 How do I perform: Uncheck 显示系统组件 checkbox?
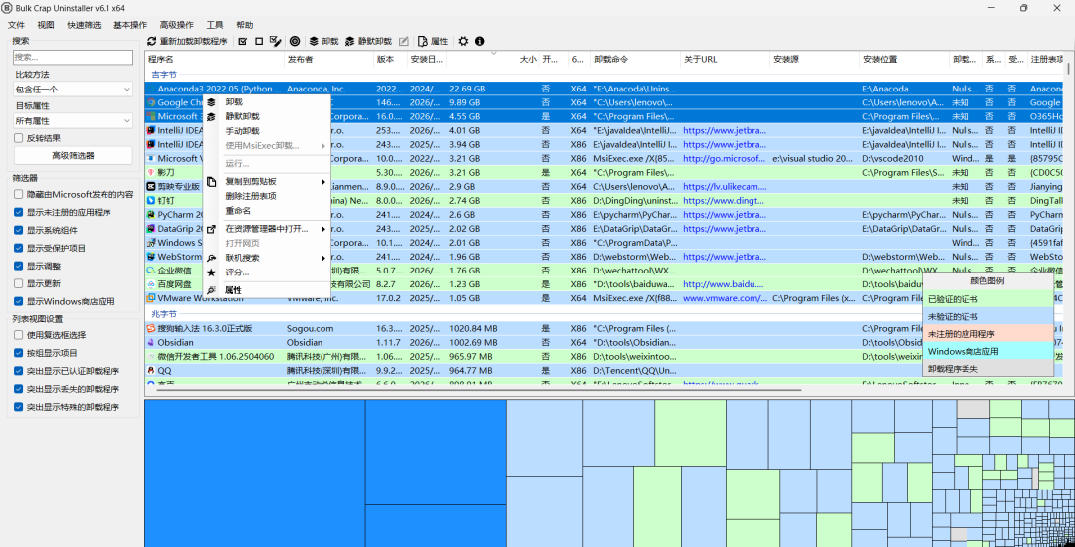pyautogui.click(x=19, y=230)
